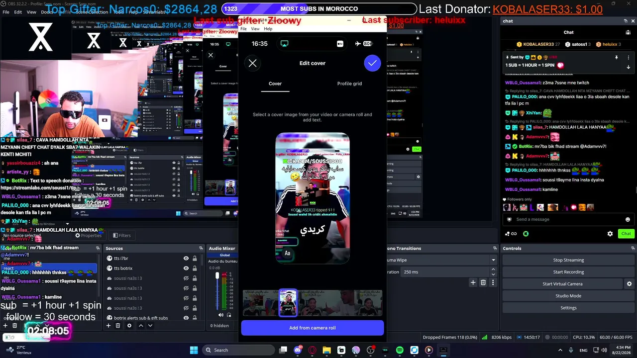Screen dimensions: 637x358
Task: Move source up with the up arrow
Action: 141,326
